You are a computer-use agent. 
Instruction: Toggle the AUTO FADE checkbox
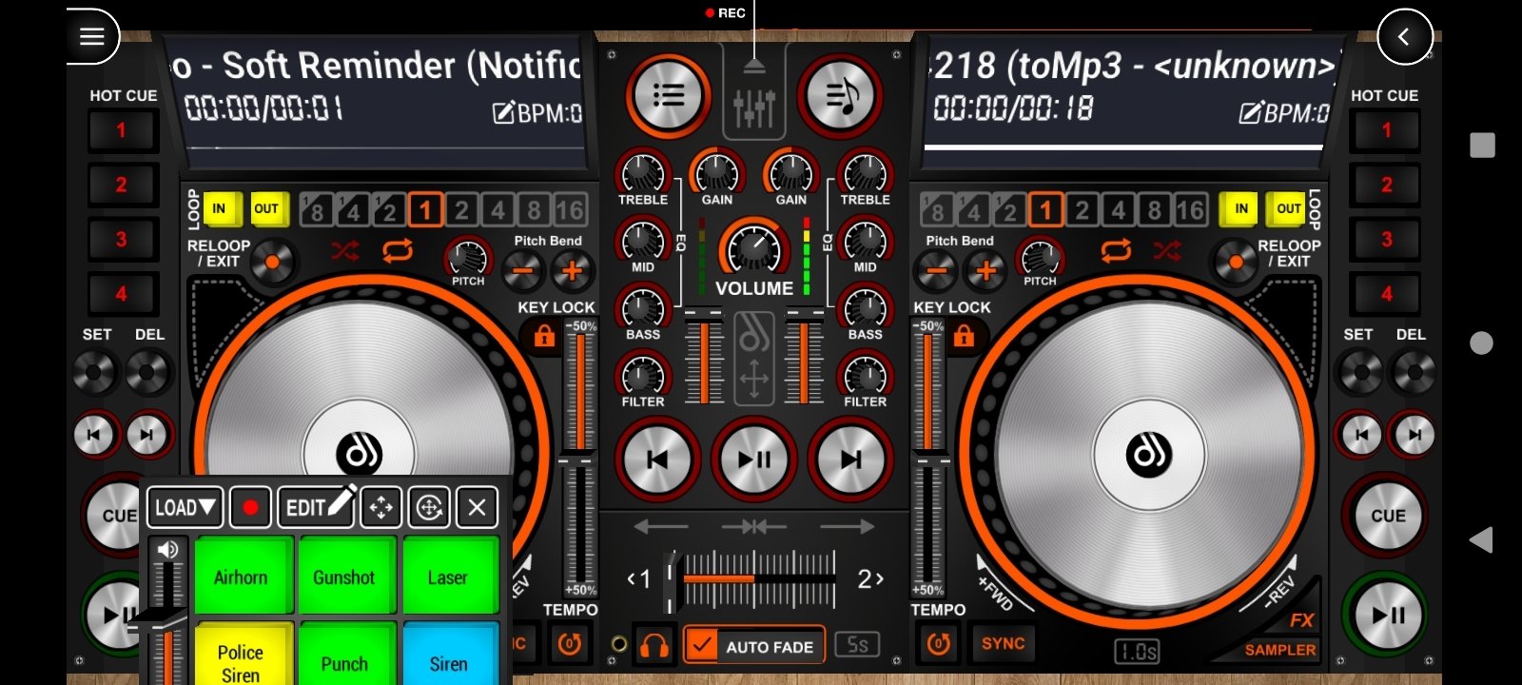point(703,646)
